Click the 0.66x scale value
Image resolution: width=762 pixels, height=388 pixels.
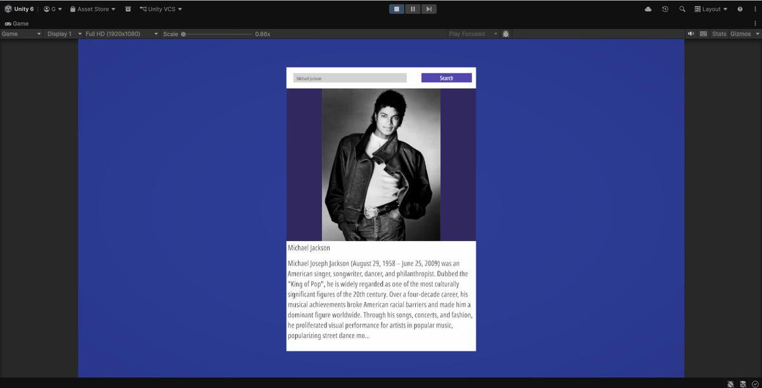pyautogui.click(x=263, y=34)
